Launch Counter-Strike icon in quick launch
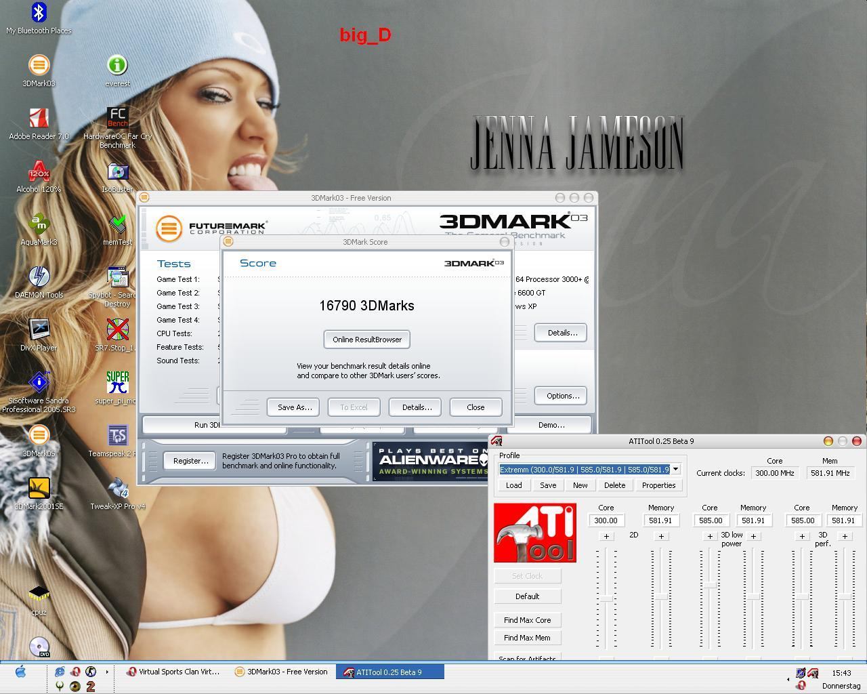 [90, 672]
